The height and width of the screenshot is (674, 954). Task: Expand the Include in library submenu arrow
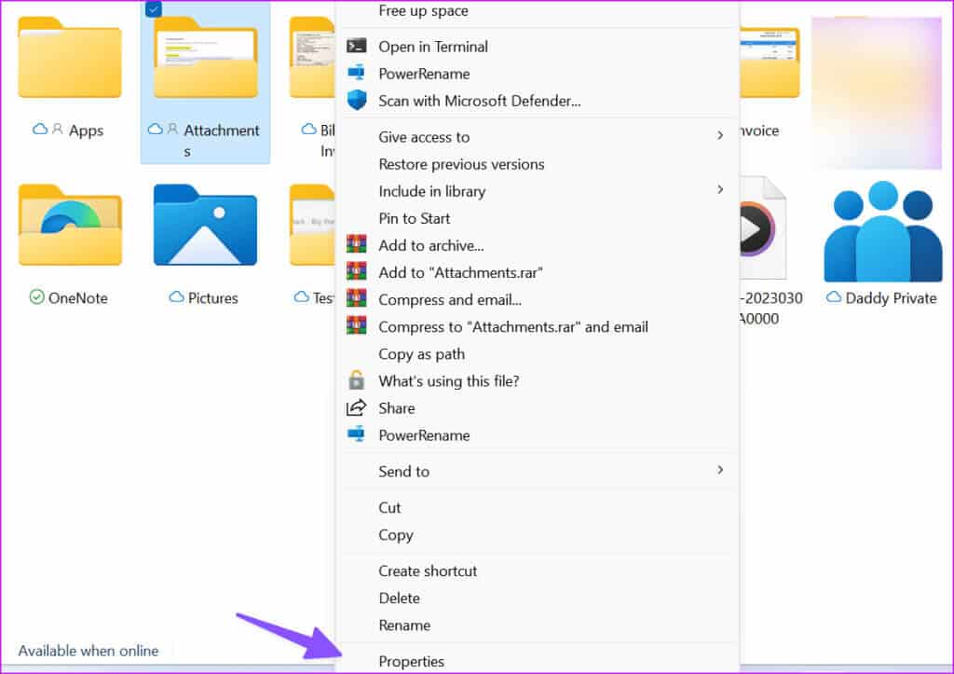[719, 190]
